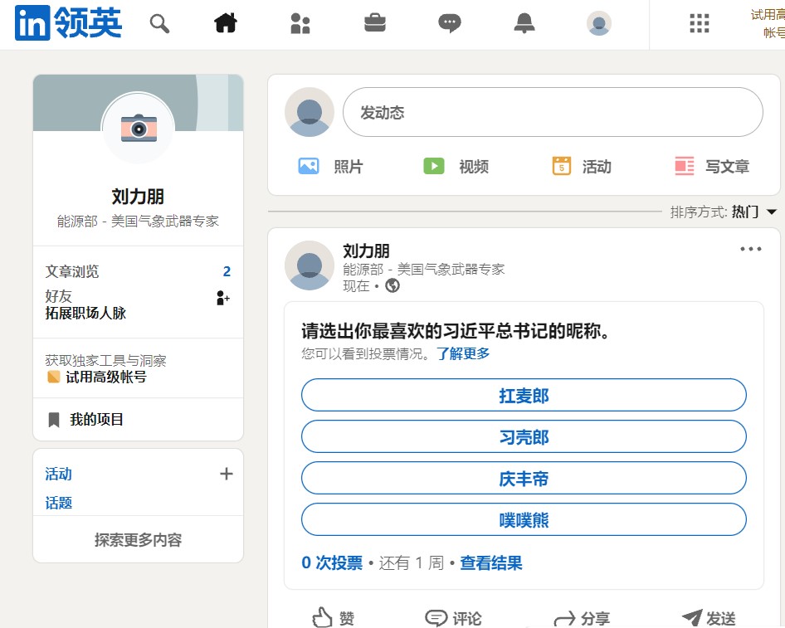The width and height of the screenshot is (785, 628).
Task: Click the add connection person-plus icon
Action: [222, 298]
